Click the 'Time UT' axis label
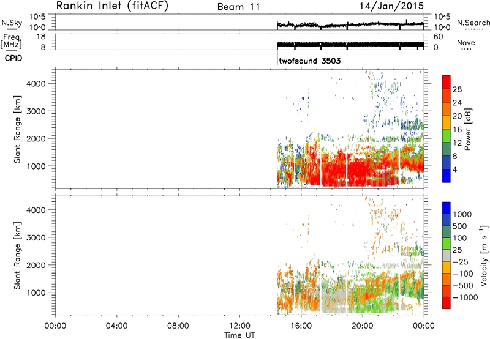Image resolution: width=490 pixels, height=339 pixels. coord(239,335)
